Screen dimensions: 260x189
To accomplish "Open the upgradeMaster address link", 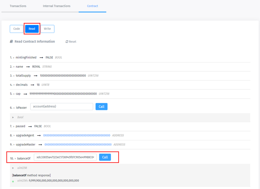I will click(x=78, y=145).
